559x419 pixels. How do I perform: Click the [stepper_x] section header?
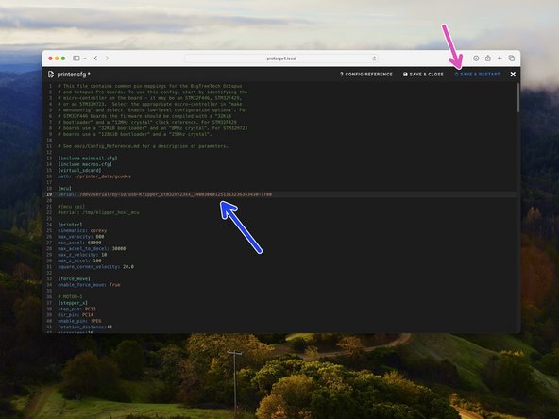[x=73, y=303]
